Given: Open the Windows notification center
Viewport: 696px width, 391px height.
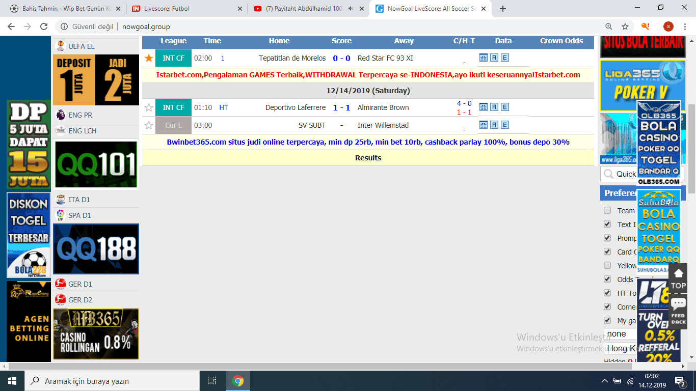Looking at the screenshot, I should click(680, 381).
